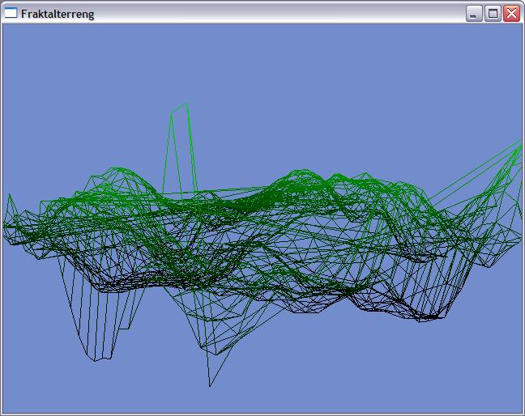Minimize the Fraktalterreng window

pyautogui.click(x=473, y=14)
